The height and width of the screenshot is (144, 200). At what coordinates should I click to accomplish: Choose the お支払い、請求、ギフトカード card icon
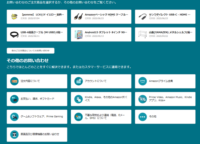pos(14,99)
